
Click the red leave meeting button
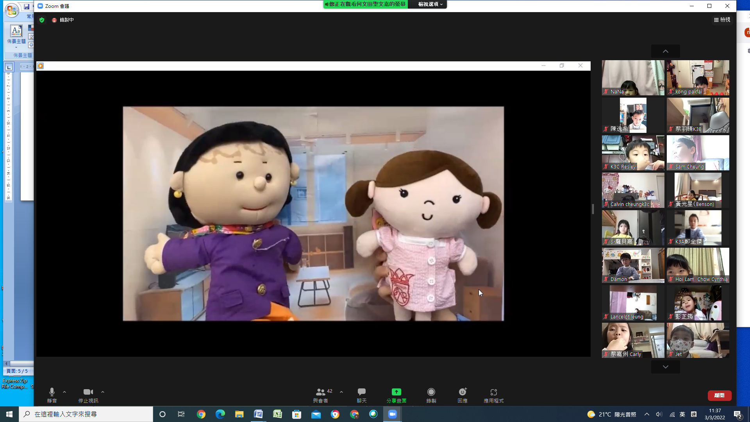tap(720, 395)
